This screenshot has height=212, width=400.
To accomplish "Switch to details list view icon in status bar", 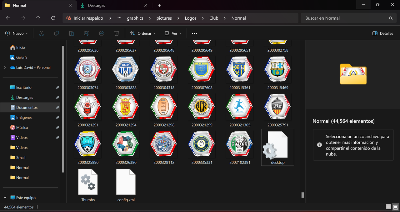I will (388, 207).
